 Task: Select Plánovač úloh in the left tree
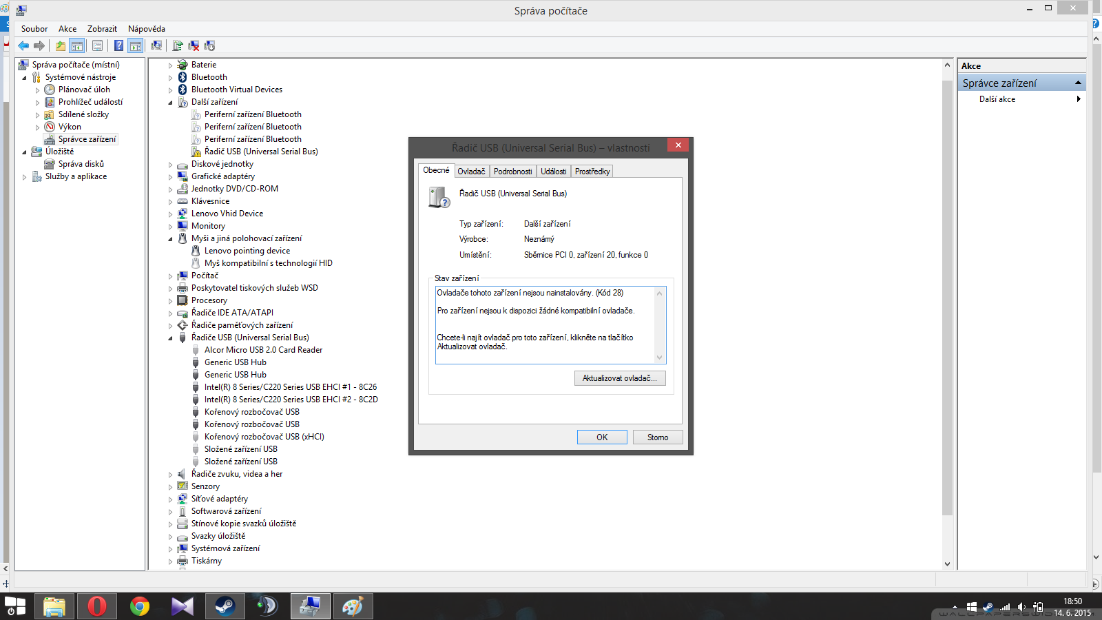pos(84,90)
